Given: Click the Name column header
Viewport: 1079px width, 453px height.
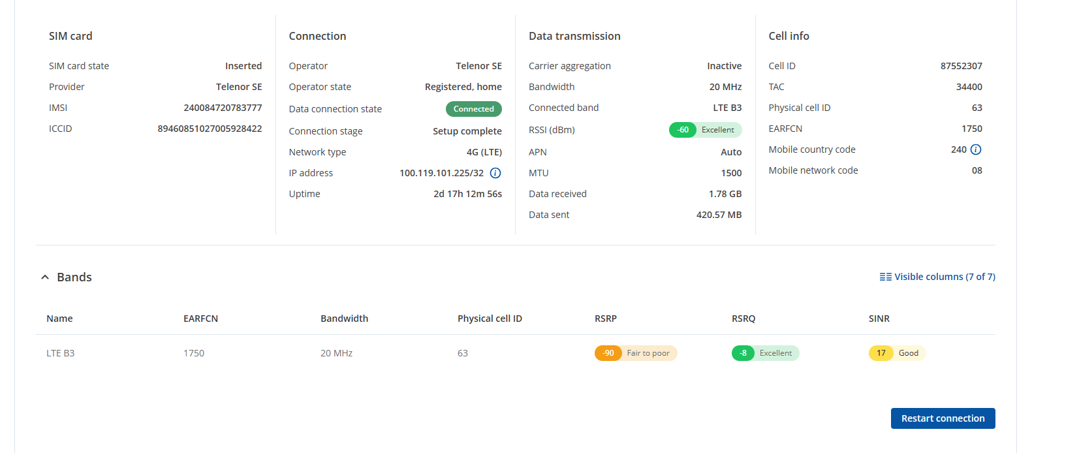Looking at the screenshot, I should tap(59, 319).
